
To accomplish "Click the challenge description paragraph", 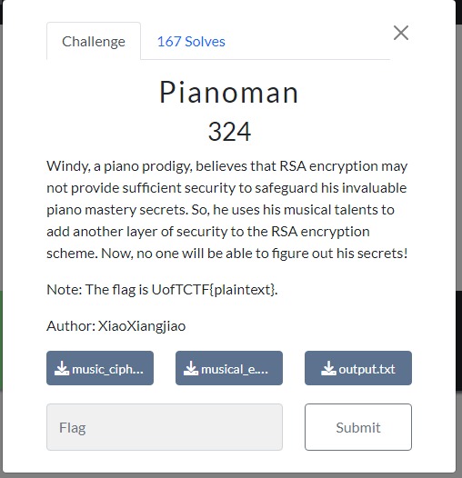I will 227,210.
